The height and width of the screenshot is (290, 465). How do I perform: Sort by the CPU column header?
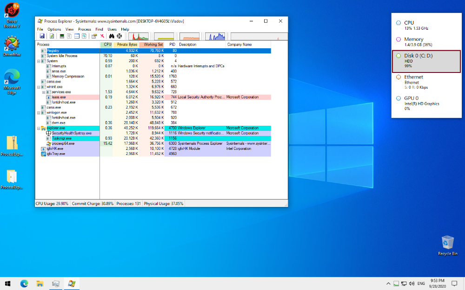[106, 45]
